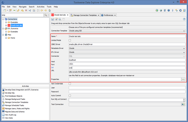Click the Host field containing localhost
This screenshot has height=122, width=188.
pyautogui.click(x=127, y=60)
